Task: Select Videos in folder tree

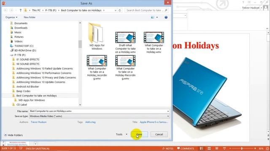Action: [x=19, y=42]
